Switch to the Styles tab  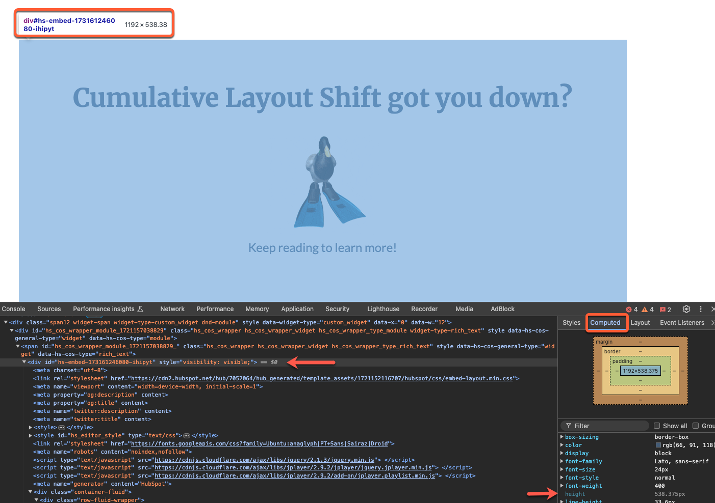coord(571,322)
